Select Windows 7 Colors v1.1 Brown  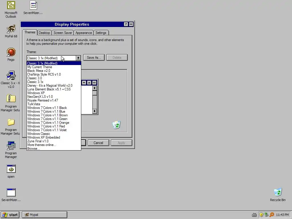[x=54, y=115]
